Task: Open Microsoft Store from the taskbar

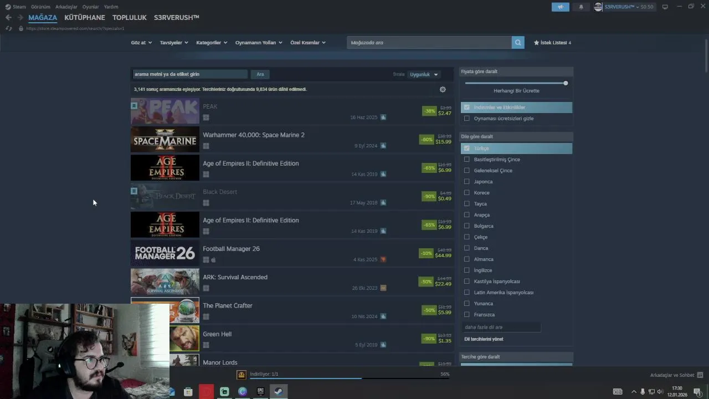Action: (188, 392)
